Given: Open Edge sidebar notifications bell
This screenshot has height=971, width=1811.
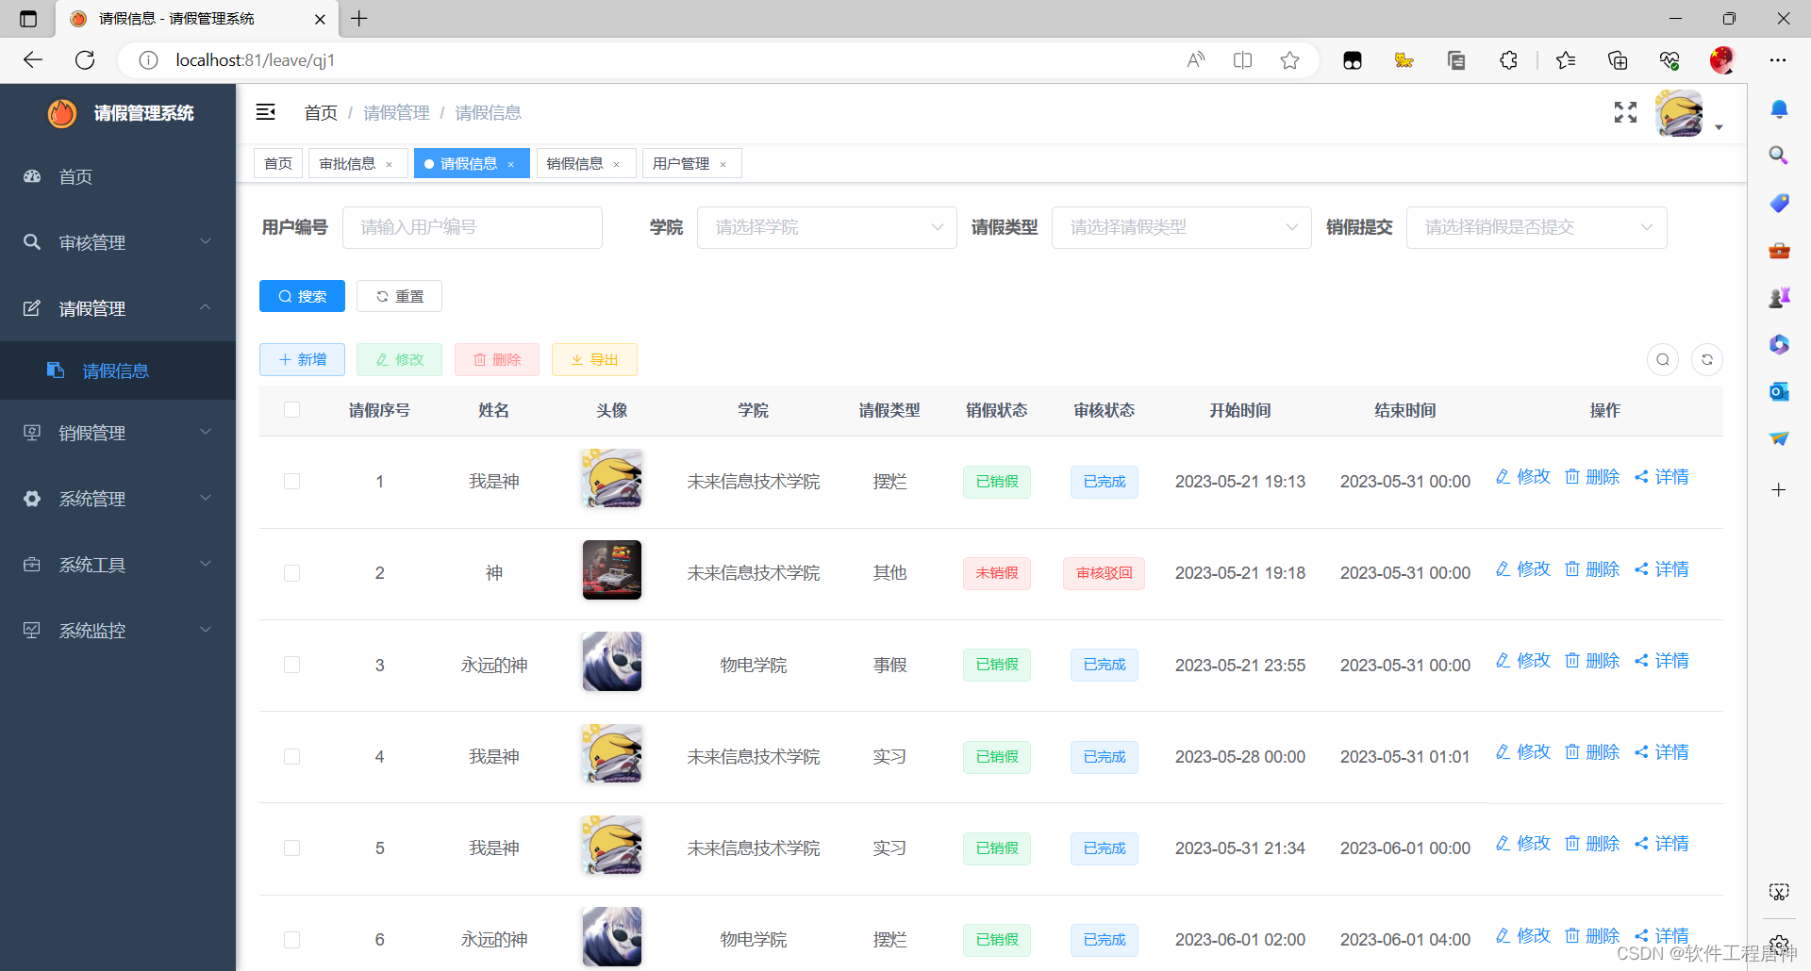Looking at the screenshot, I should pos(1779,109).
